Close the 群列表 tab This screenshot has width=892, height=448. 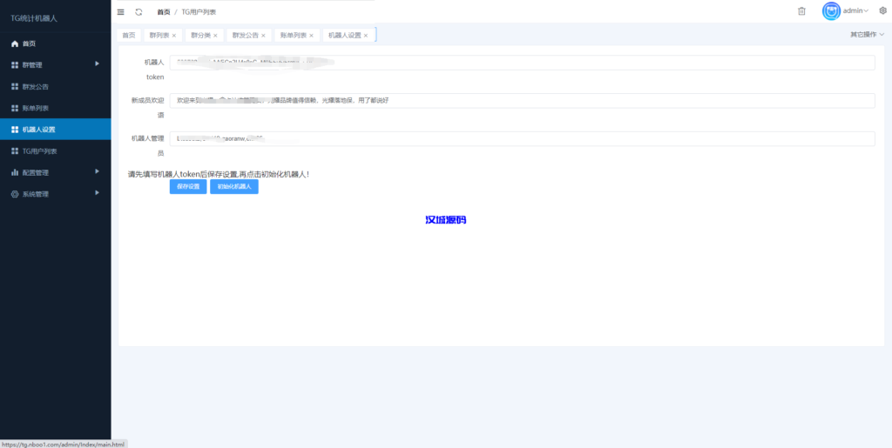tap(174, 36)
